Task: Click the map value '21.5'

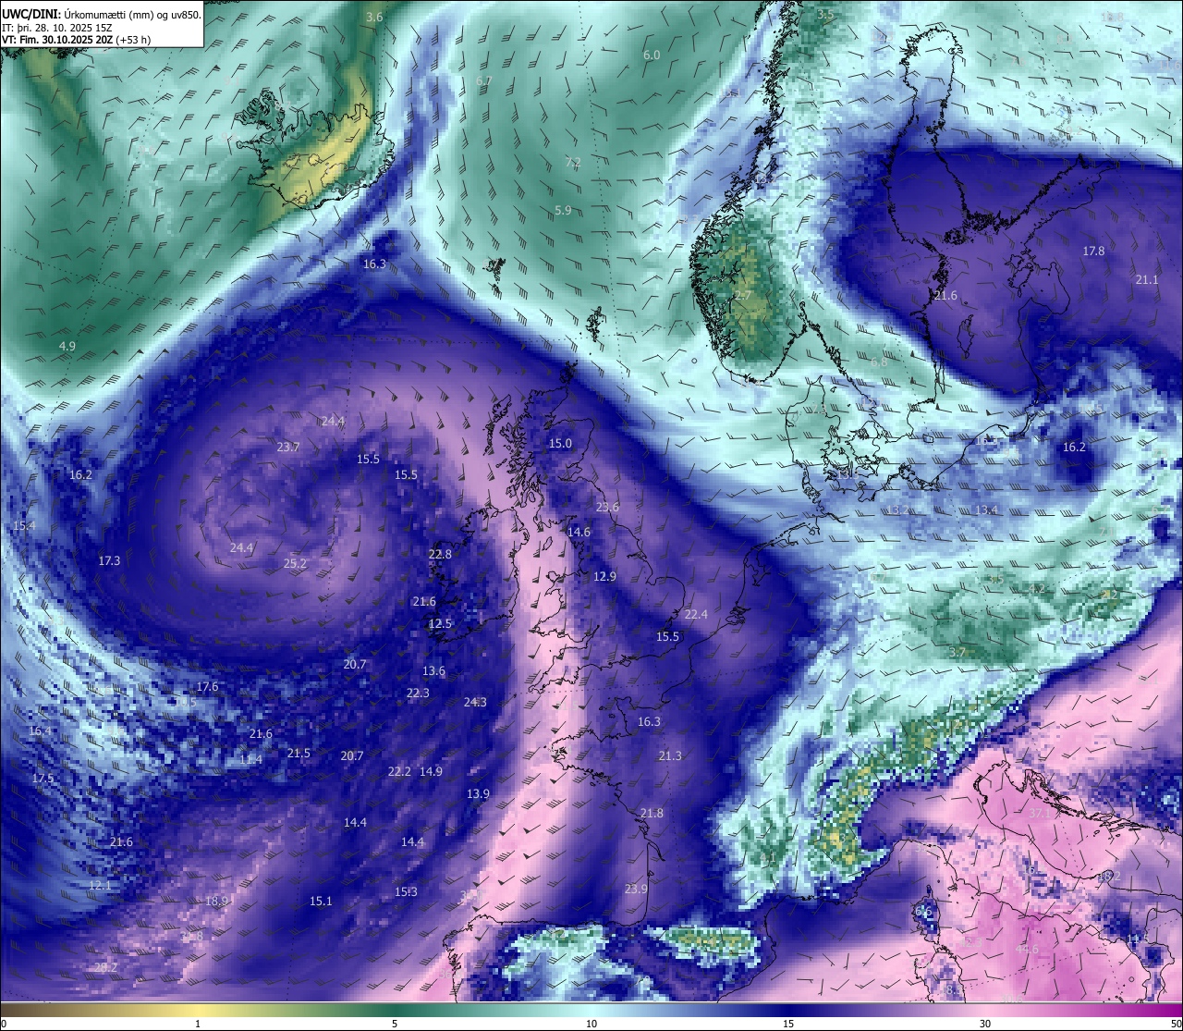Action: [299, 754]
